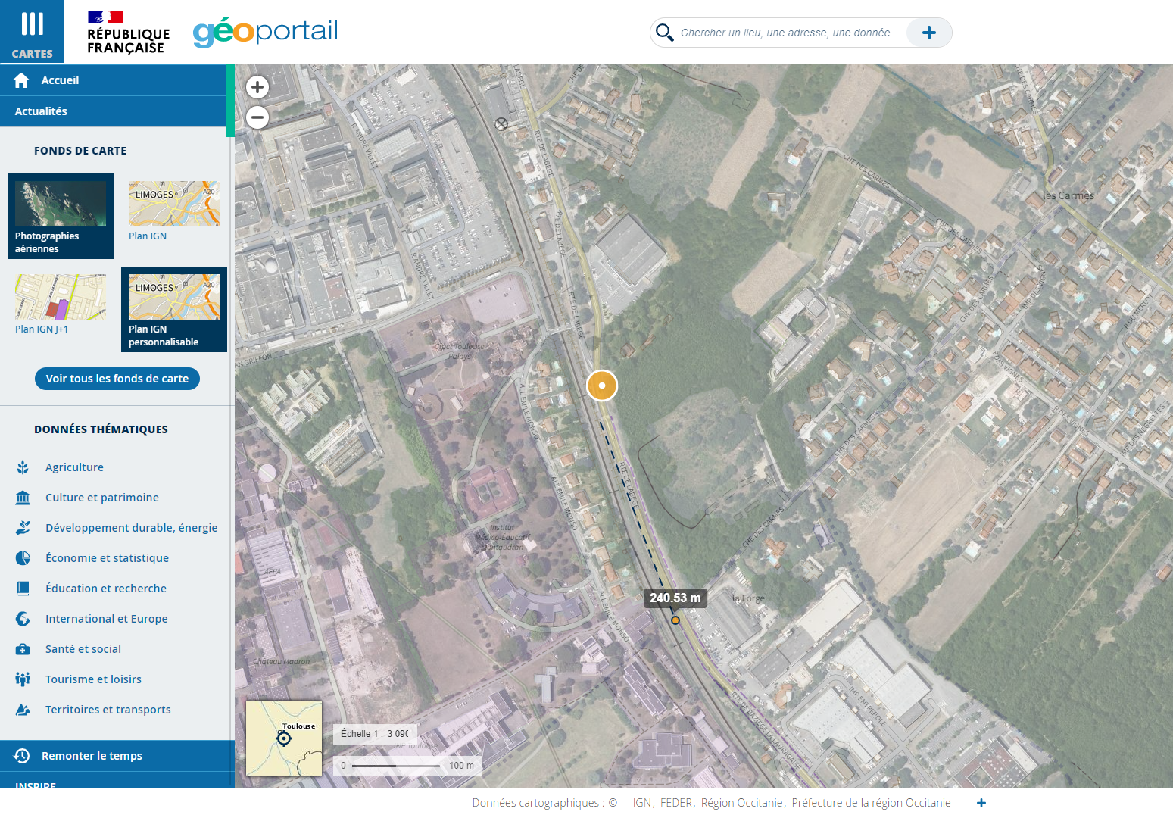The image size is (1173, 818).
Task: Open the CARTES main menu icon
Action: [x=32, y=32]
